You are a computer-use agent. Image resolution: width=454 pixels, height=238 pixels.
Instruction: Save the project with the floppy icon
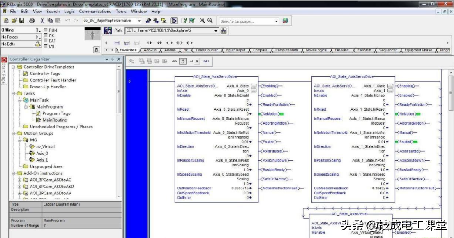pyautogui.click(x=22, y=21)
